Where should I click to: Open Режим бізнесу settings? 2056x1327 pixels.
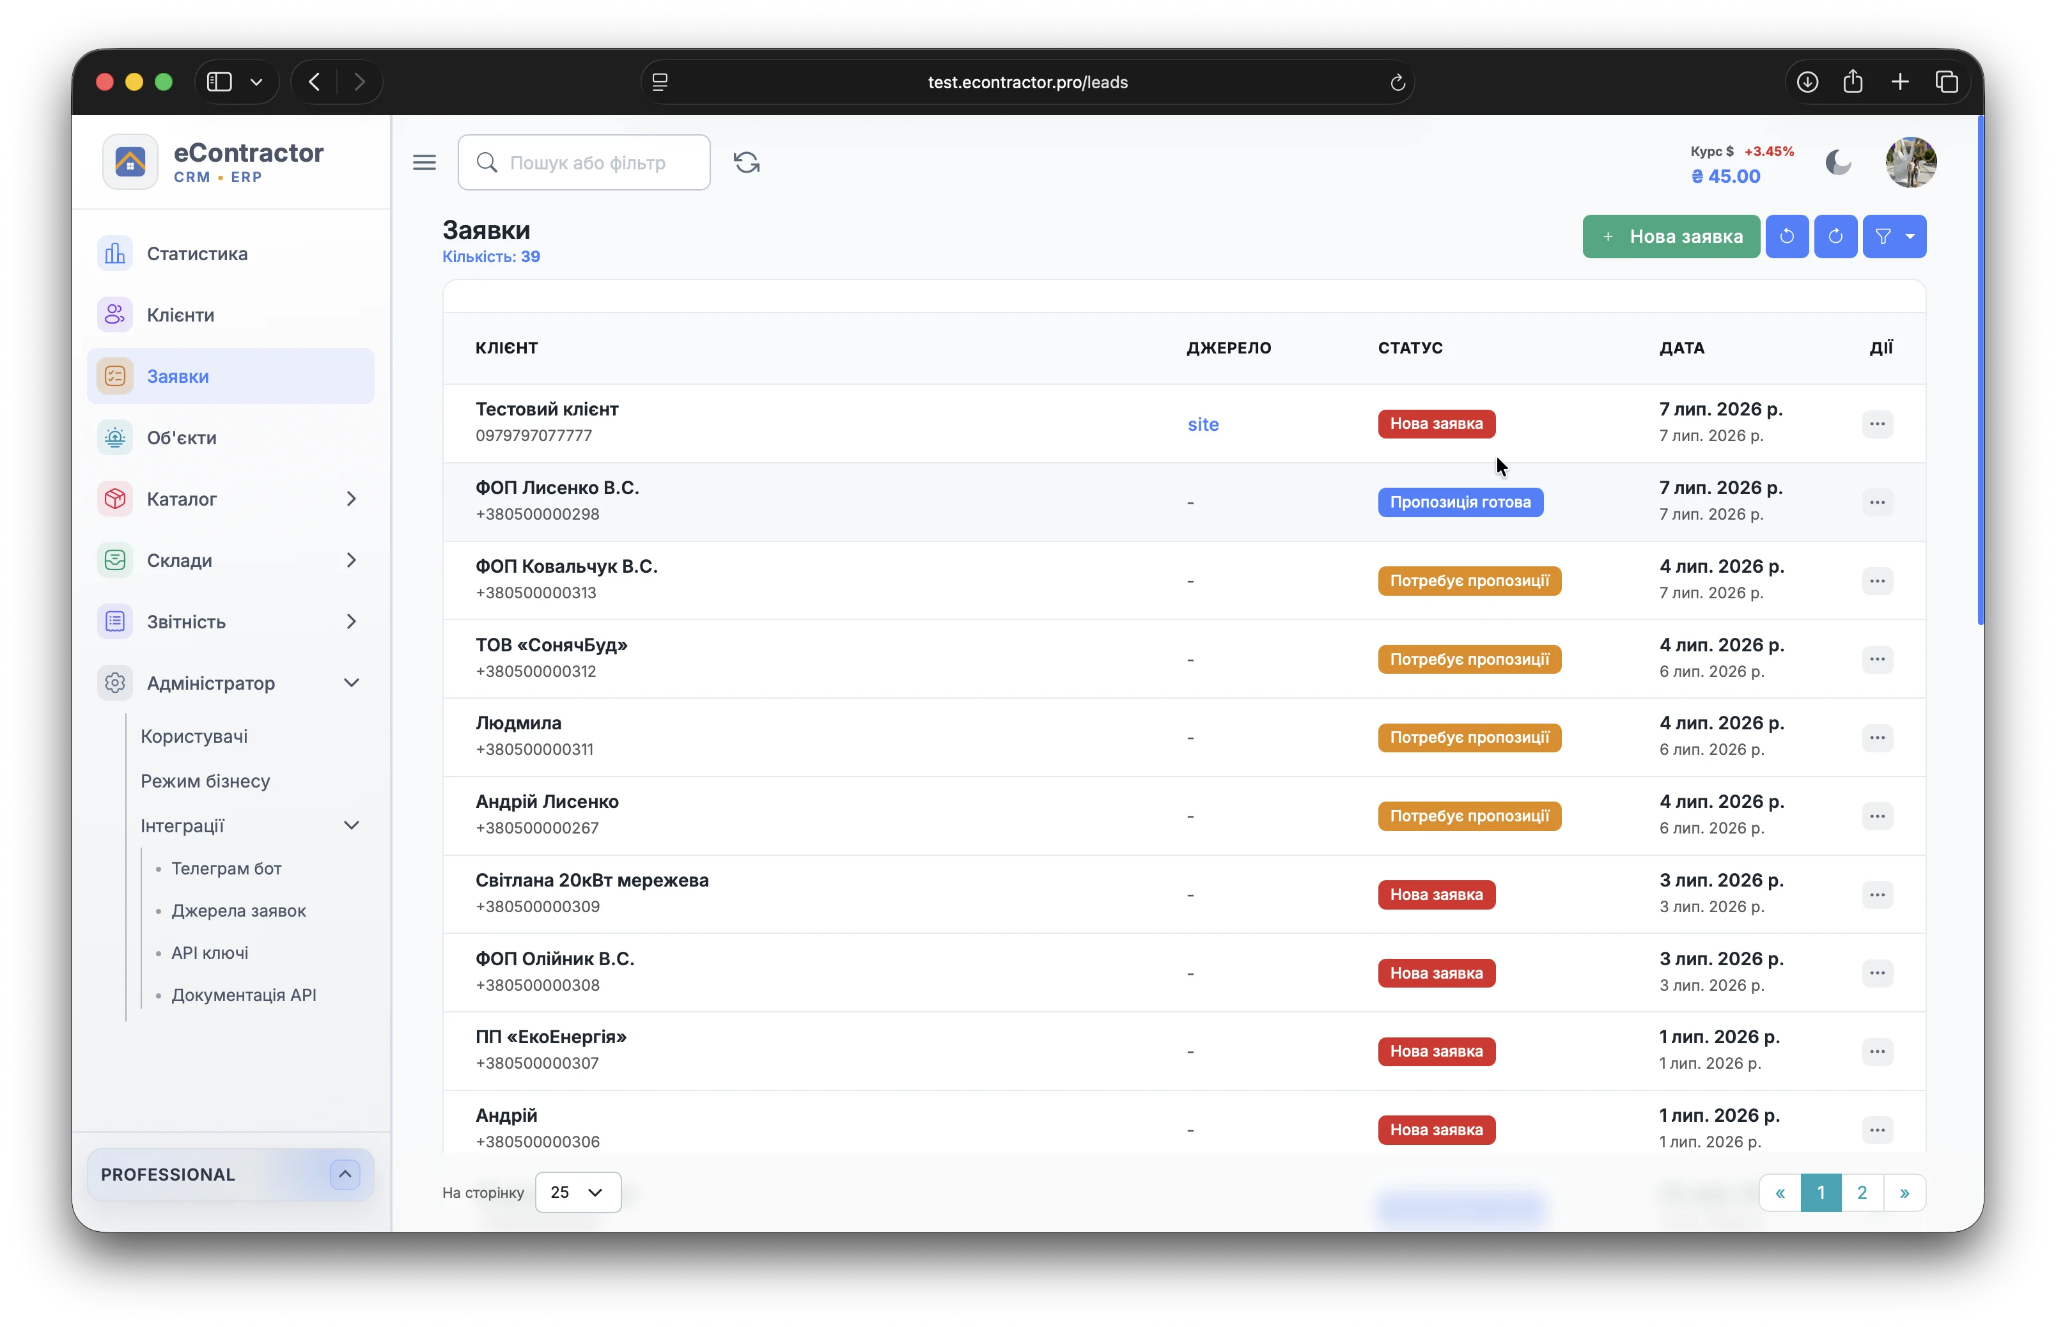[205, 780]
